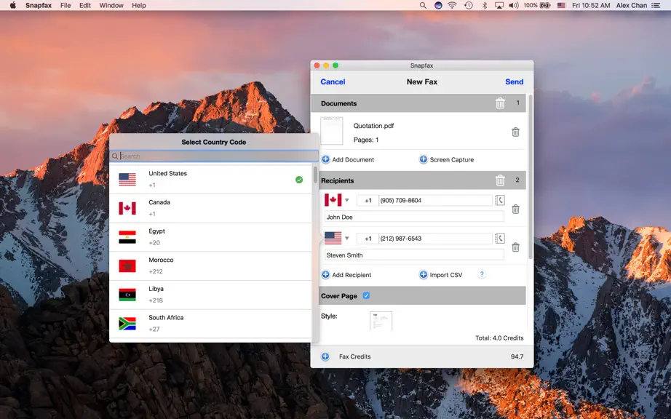Screen dimensions: 671x419
Task: Click the plus icon next to Fax Credits
Action: tap(325, 356)
